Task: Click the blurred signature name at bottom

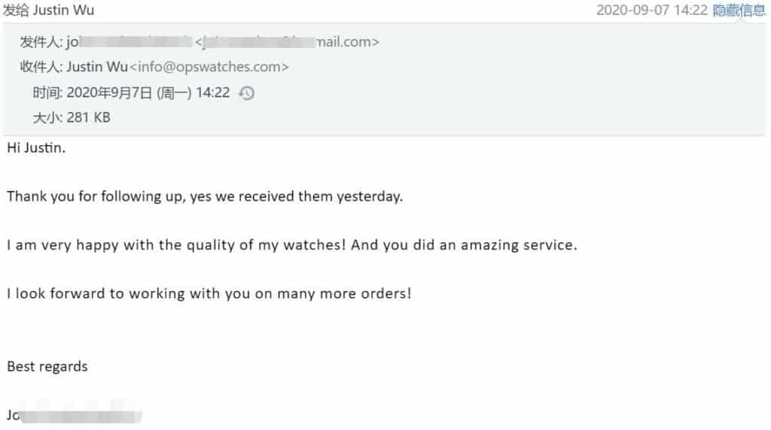Action: click(x=75, y=415)
